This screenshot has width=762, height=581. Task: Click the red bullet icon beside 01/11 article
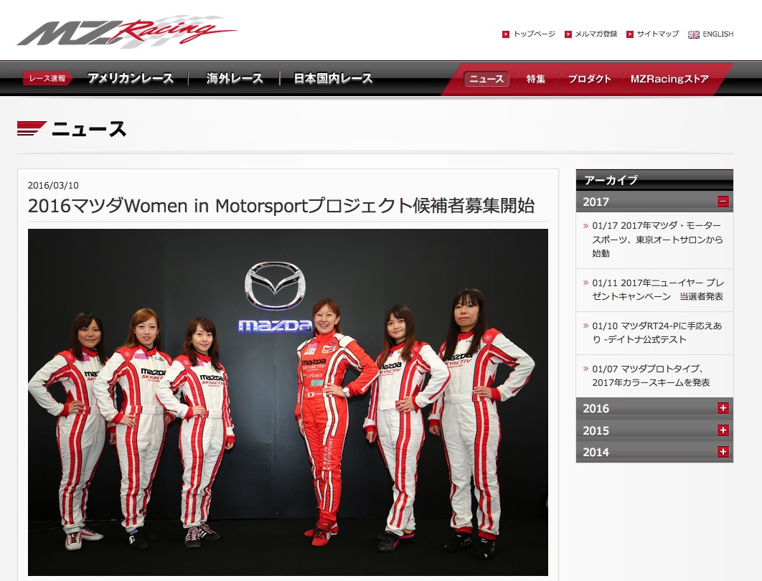(x=585, y=283)
